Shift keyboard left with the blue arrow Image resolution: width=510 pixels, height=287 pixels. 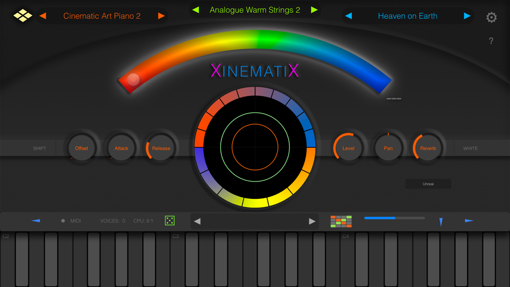click(36, 221)
